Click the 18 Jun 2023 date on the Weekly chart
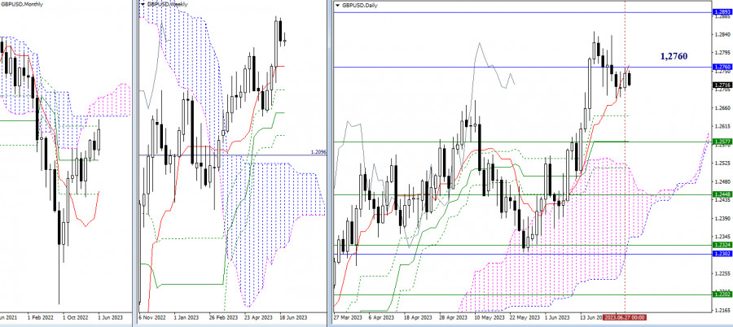Image resolution: width=733 pixels, height=327 pixels. point(294,316)
